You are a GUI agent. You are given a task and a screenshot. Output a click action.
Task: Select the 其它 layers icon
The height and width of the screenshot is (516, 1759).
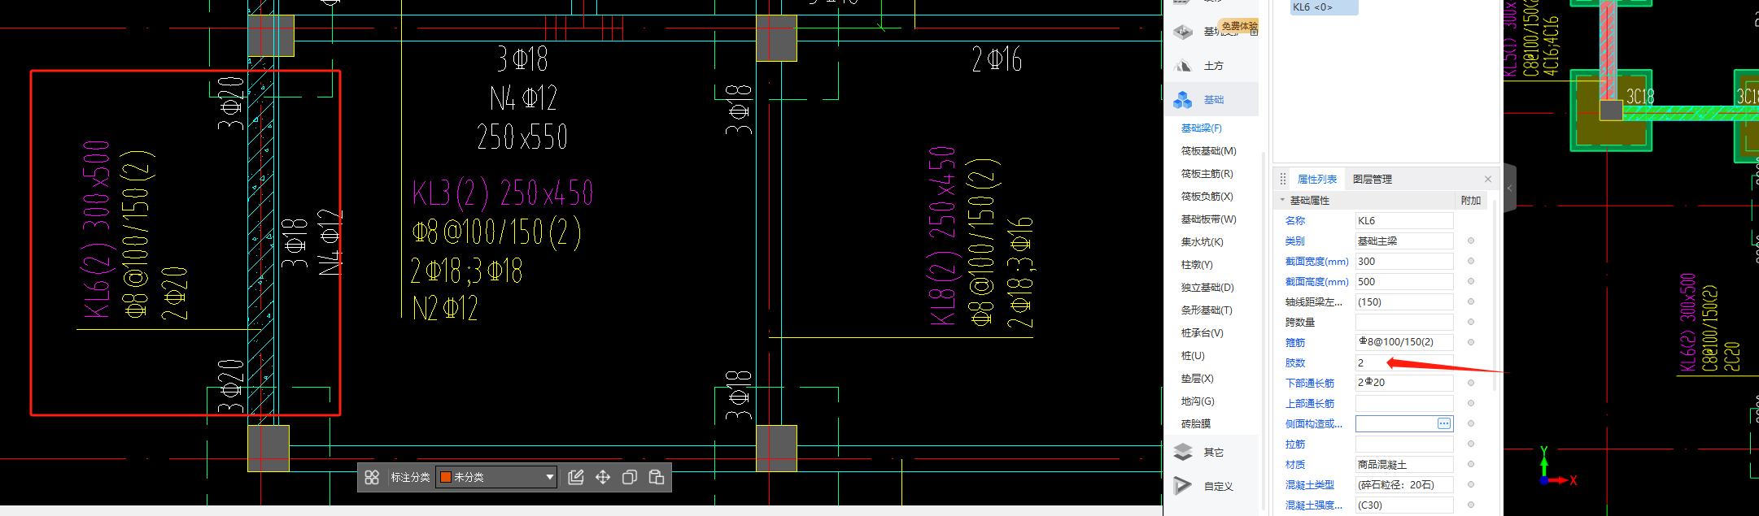coord(1183,453)
